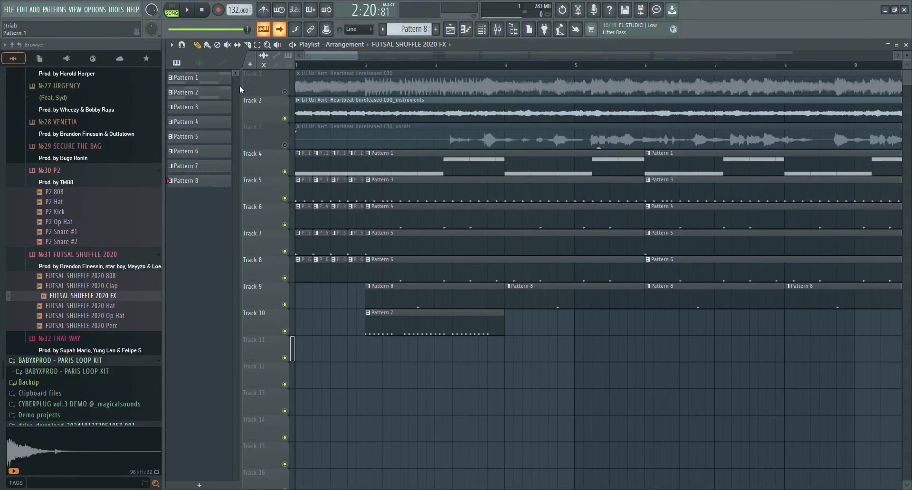The height and width of the screenshot is (490, 912).
Task: Click the shopping cart content library icon
Action: tap(591, 29)
